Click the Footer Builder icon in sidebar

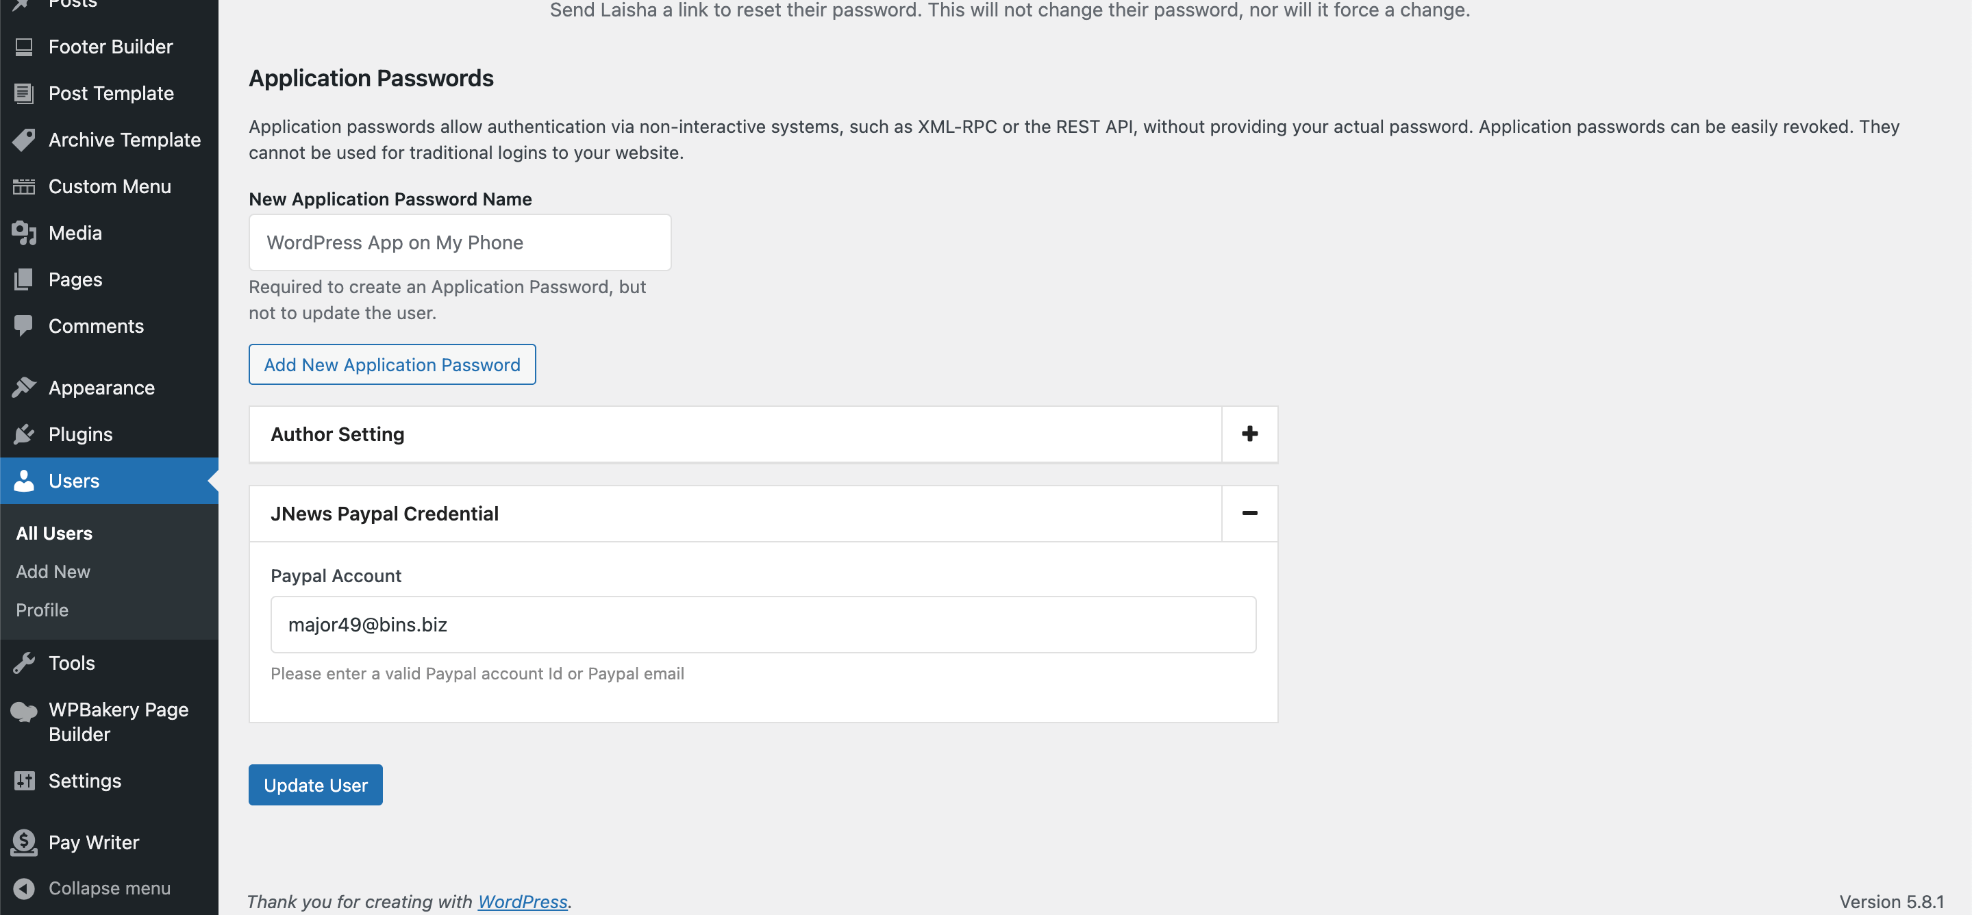click(x=24, y=47)
